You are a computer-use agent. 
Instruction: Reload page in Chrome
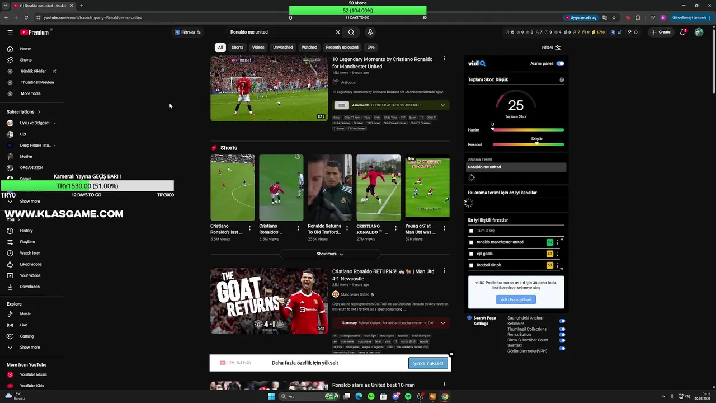26,17
